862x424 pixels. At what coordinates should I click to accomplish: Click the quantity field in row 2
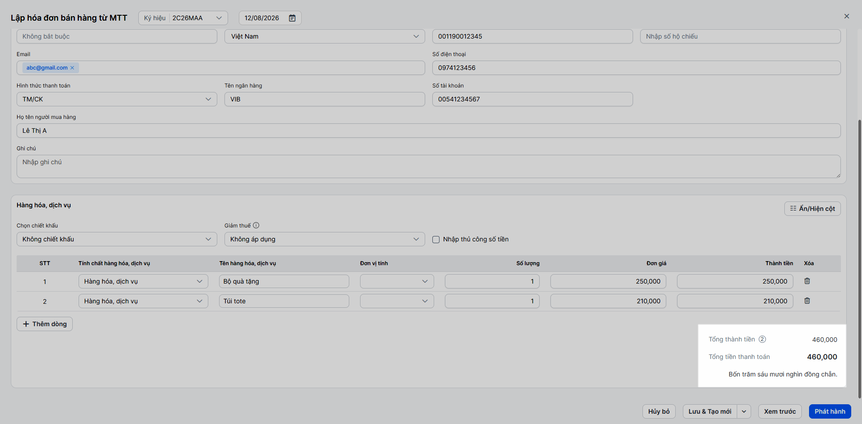tap(492, 301)
